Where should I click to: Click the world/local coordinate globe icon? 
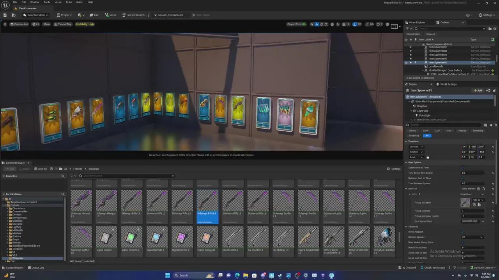click(332, 24)
